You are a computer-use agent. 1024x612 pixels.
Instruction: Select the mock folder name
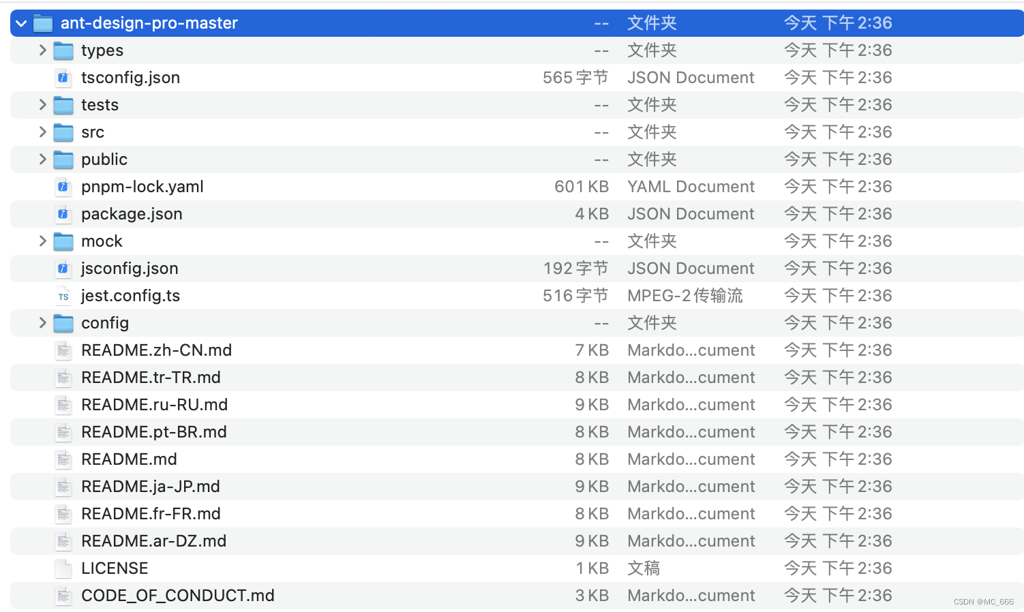[x=102, y=241]
